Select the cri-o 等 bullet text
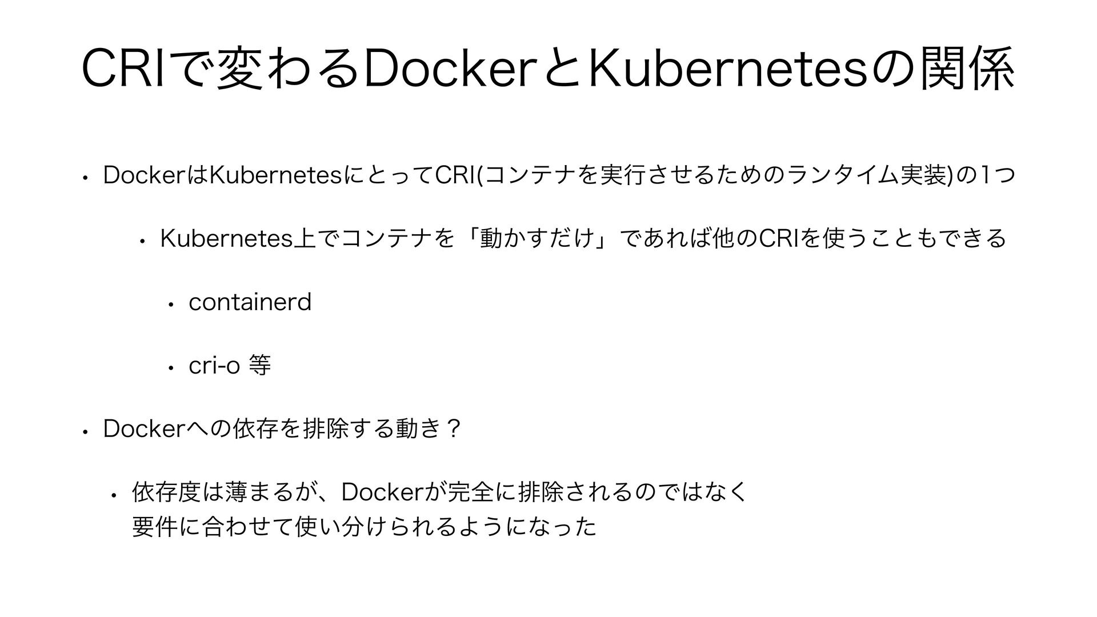Screen dimensions: 1097x617 [230, 365]
